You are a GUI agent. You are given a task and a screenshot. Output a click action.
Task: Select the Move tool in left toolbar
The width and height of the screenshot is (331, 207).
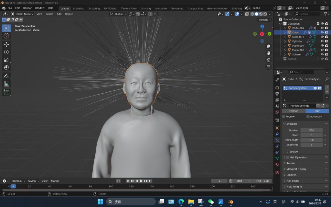[6, 44]
